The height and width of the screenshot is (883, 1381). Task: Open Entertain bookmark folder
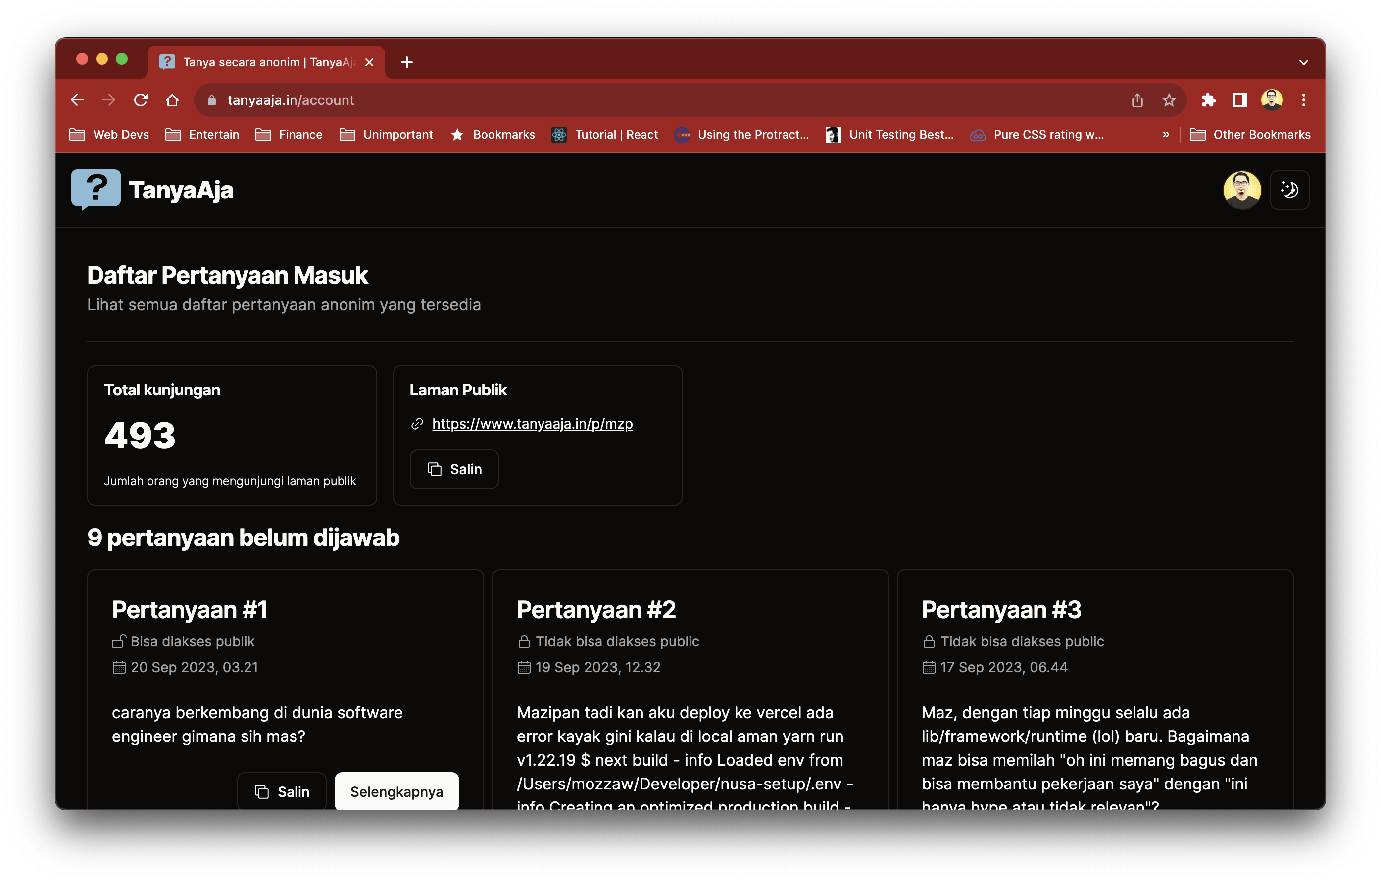(x=202, y=134)
